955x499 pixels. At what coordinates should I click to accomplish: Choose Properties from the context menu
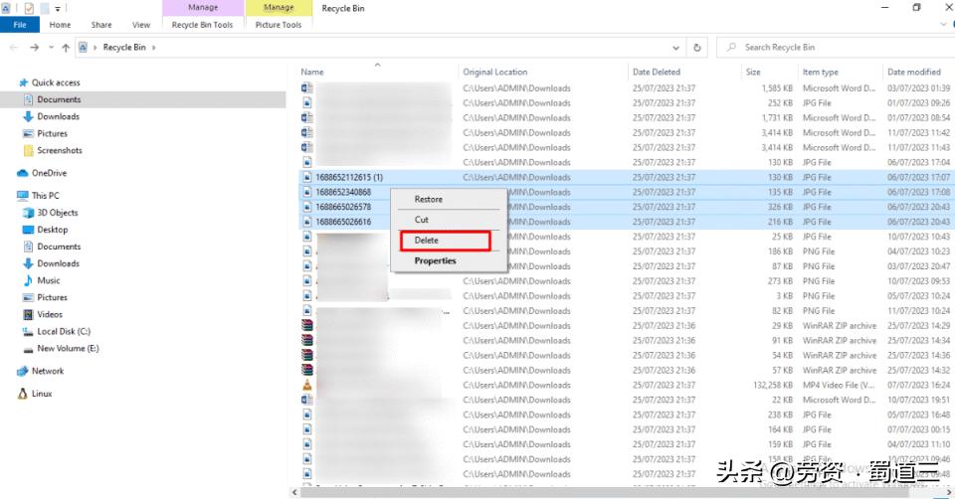click(x=435, y=260)
